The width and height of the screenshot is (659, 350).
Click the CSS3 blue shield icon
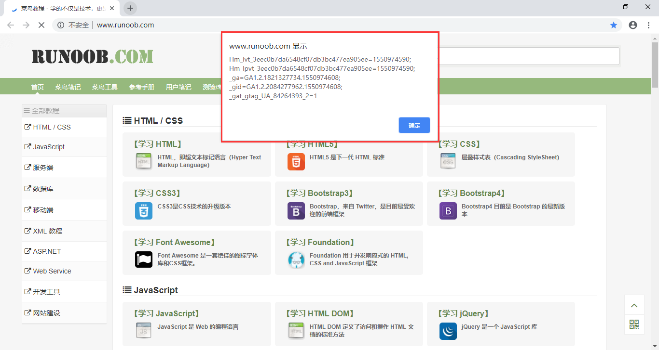click(144, 211)
